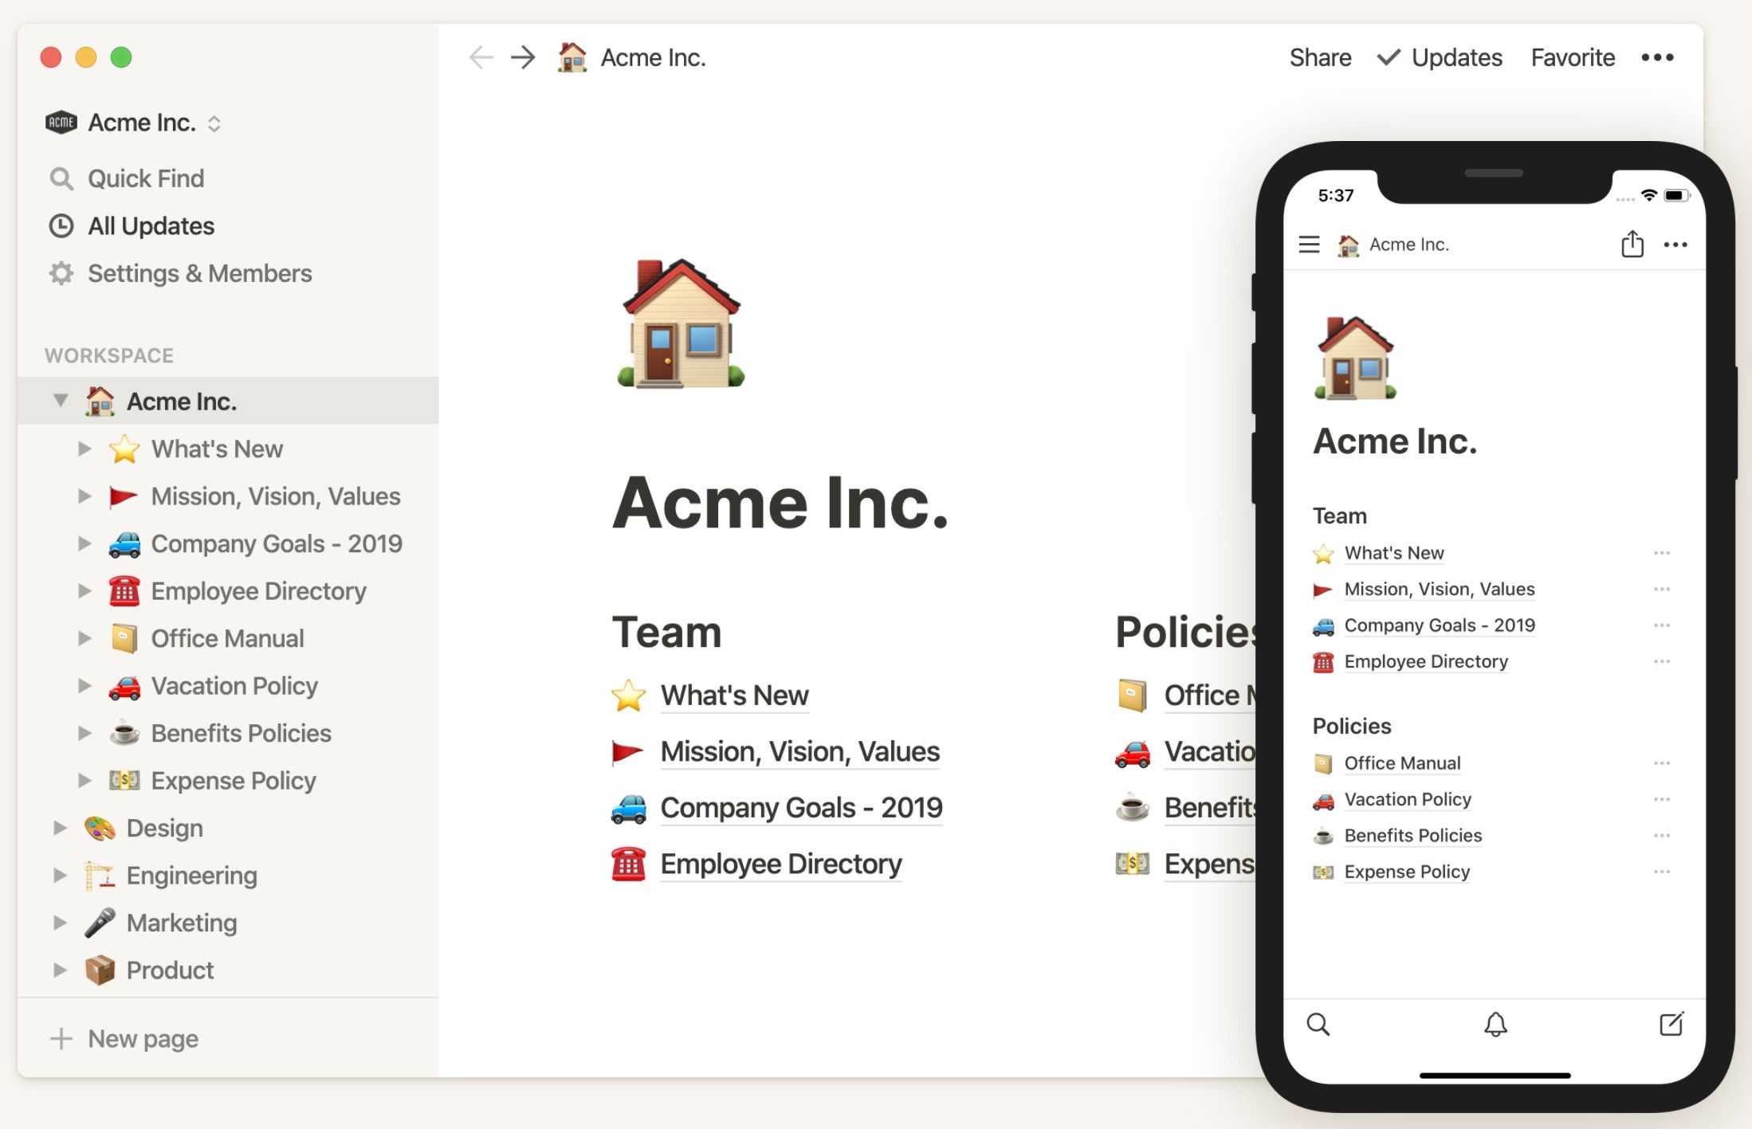The image size is (1752, 1129).
Task: Click Mission, Vision, Values link
Action: click(797, 748)
